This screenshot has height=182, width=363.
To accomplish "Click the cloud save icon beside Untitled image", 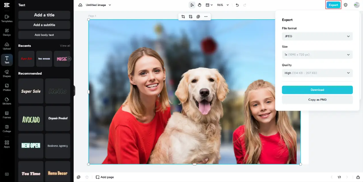I will coord(80,5).
